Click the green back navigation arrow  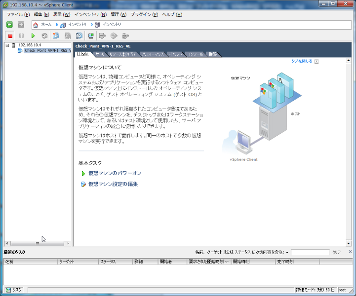point(9,25)
